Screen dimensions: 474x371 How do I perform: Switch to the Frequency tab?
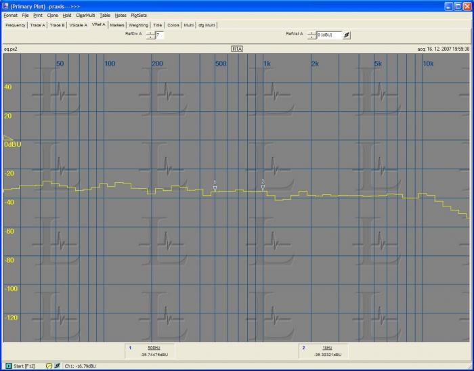coord(16,25)
